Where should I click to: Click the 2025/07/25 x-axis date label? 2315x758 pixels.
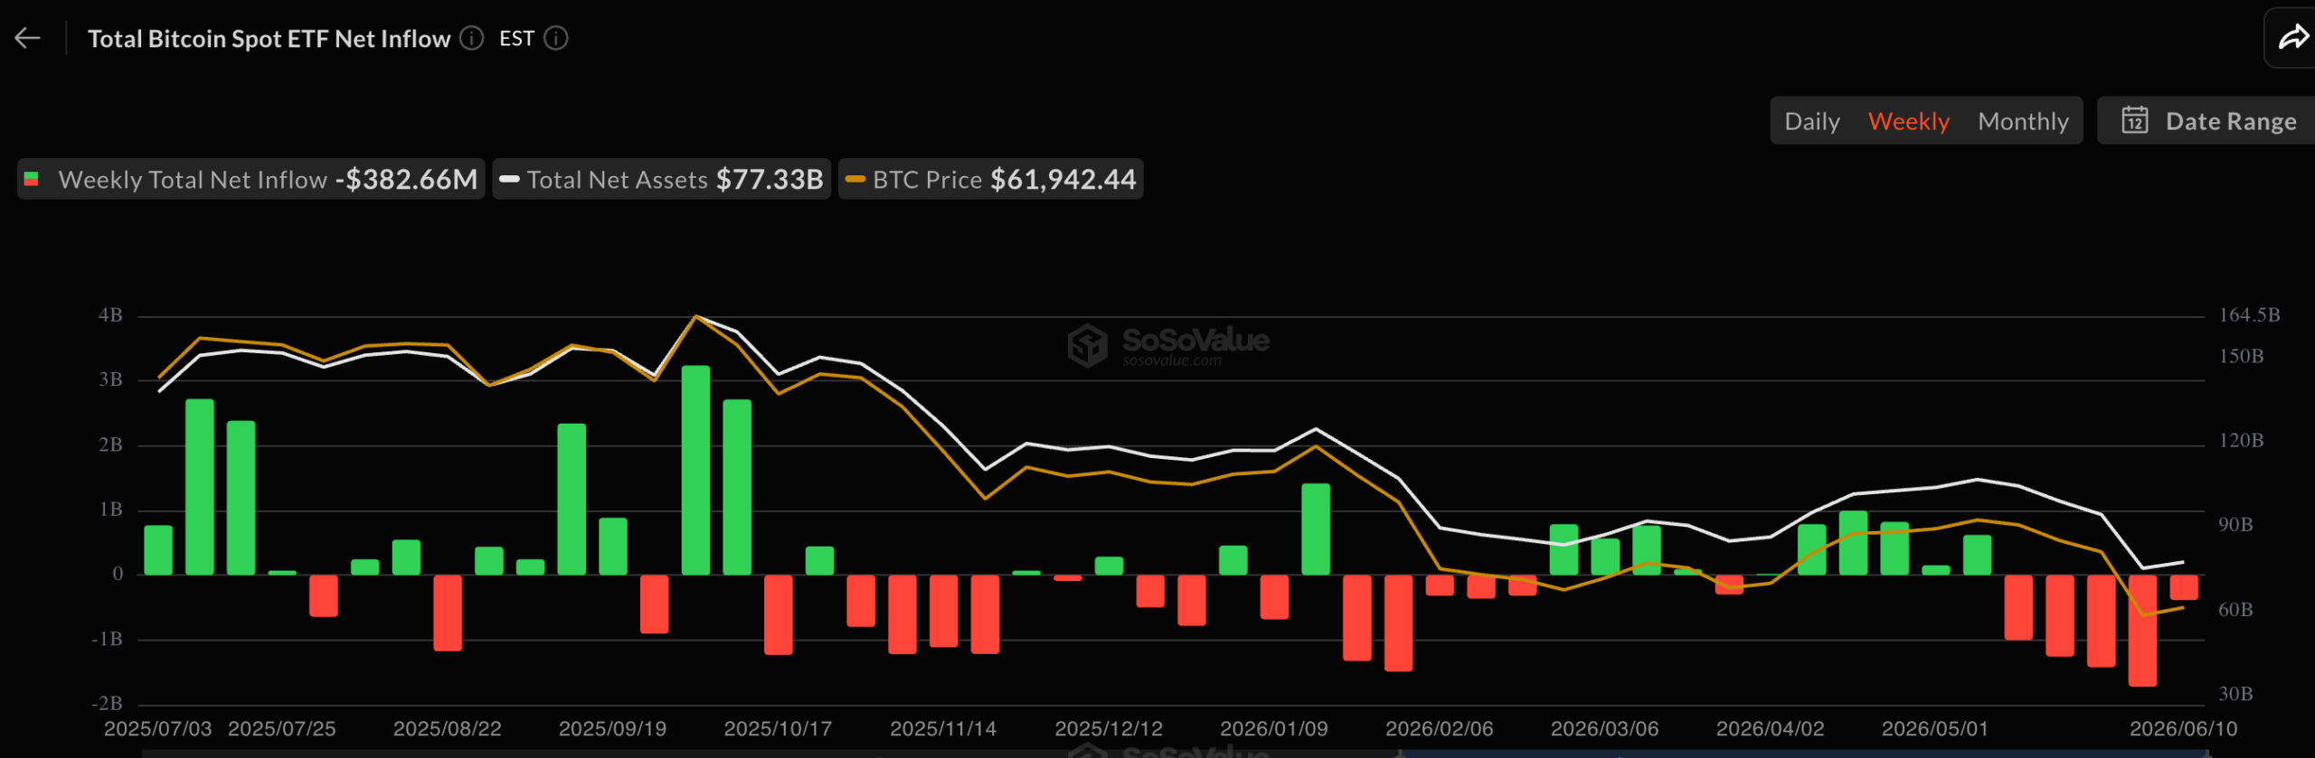tap(281, 728)
